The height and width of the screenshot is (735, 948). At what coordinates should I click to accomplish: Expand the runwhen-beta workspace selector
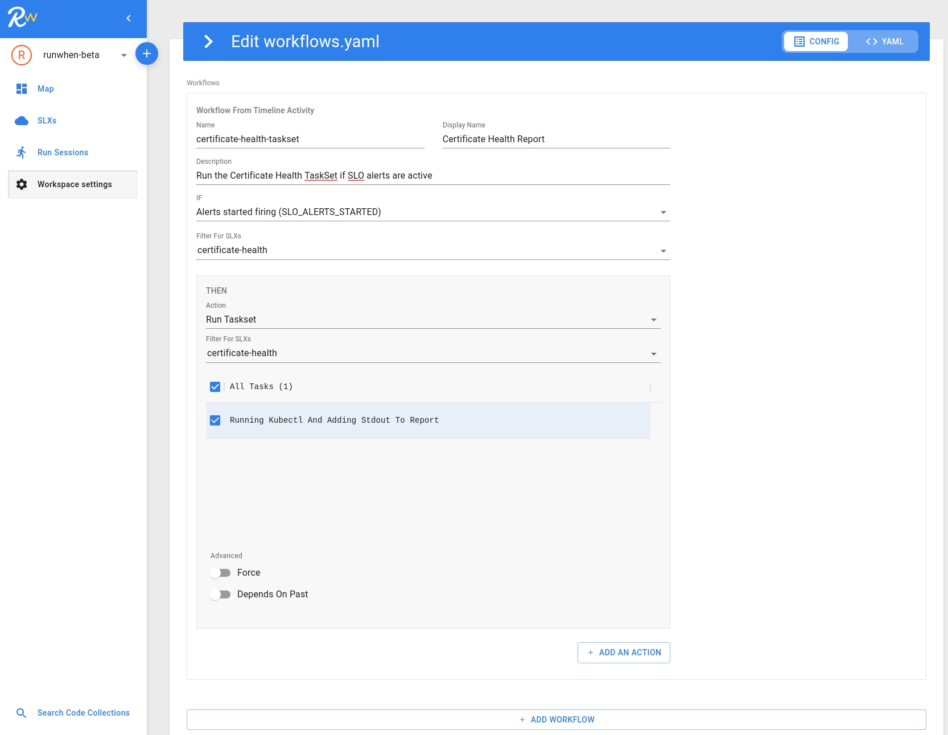pyautogui.click(x=123, y=55)
